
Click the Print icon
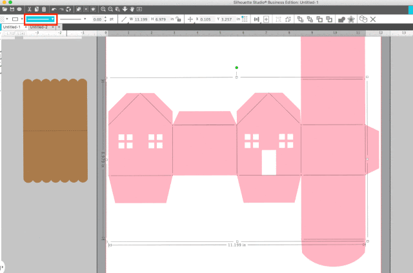pyautogui.click(x=19, y=9)
